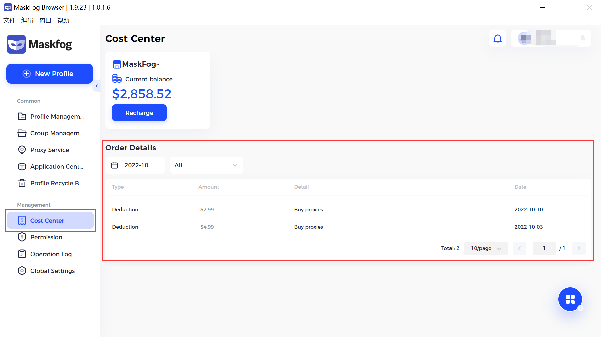Screen dimensions: 601x337
Task: Click the Profile Management list icon
Action: (22, 116)
